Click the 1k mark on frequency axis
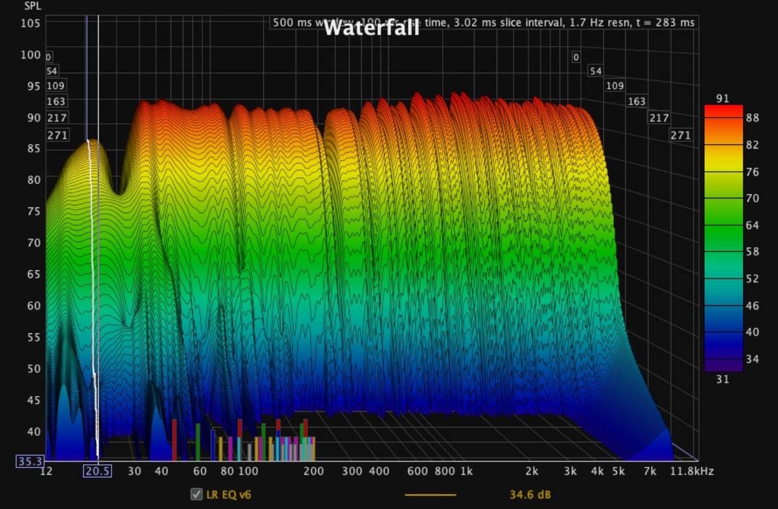This screenshot has width=778, height=509. pyautogui.click(x=466, y=471)
